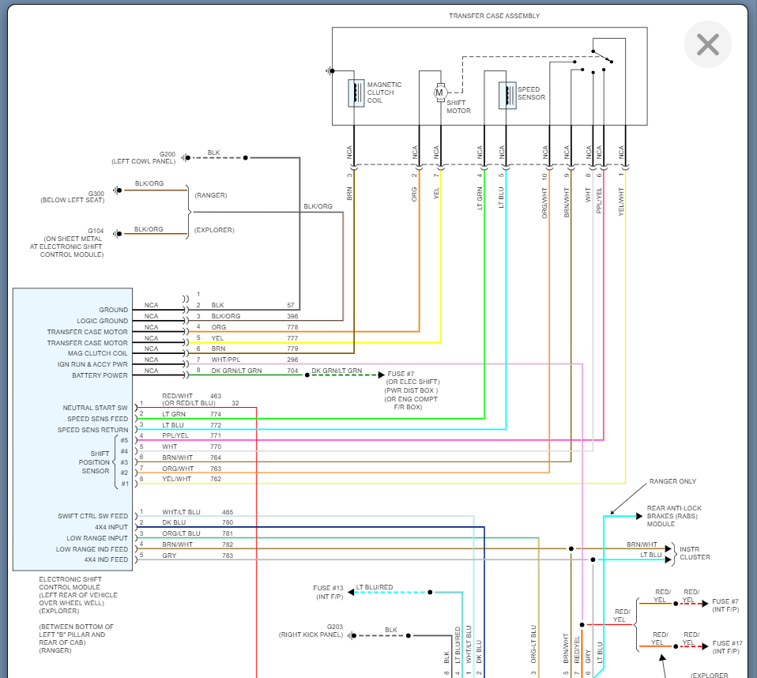Click the SWIFT CTRL SW FEED label
The height and width of the screenshot is (678, 757).
[x=92, y=516]
